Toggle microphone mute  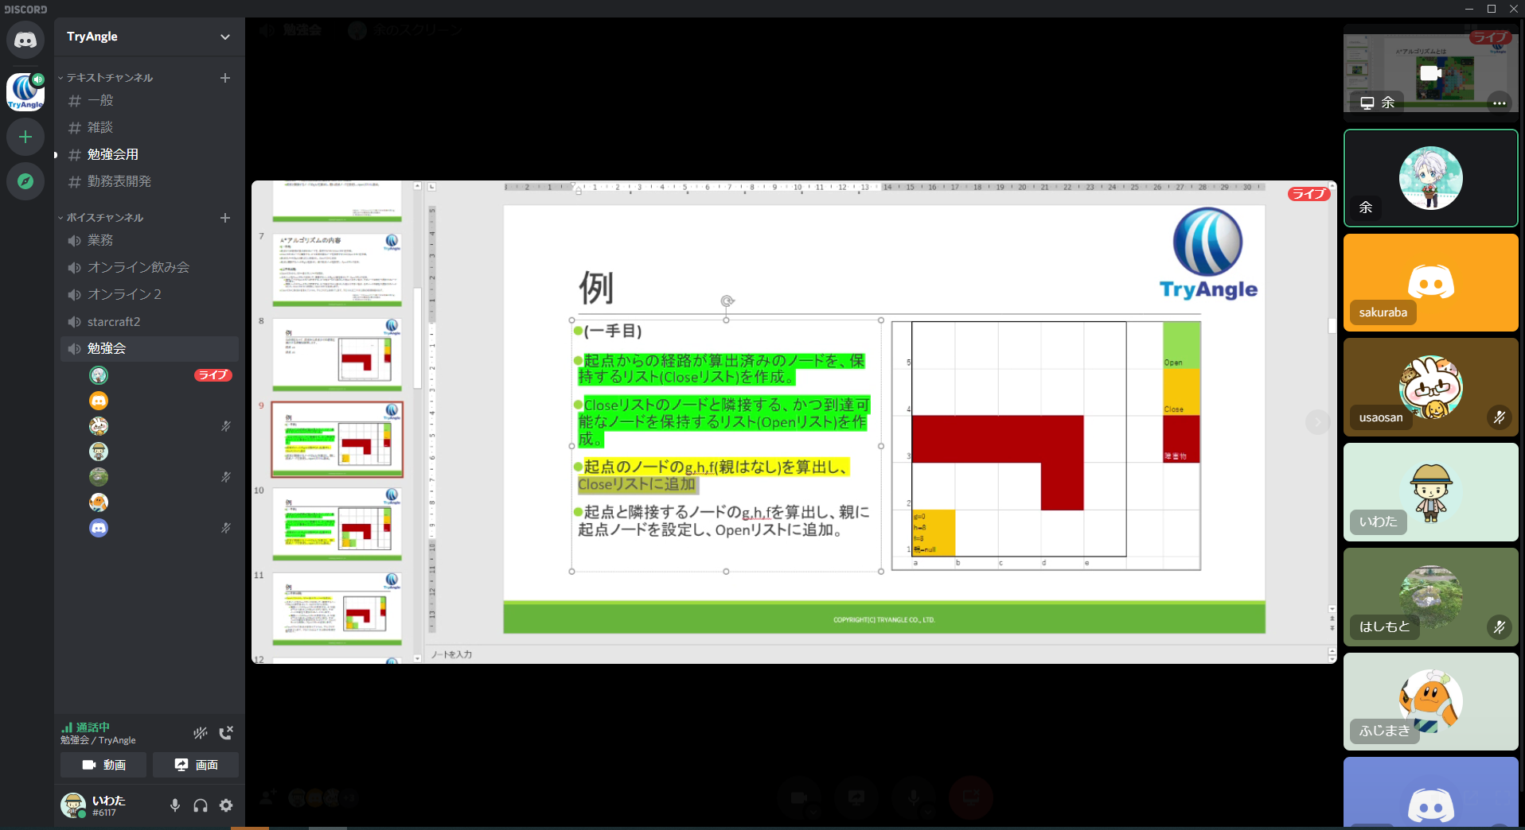click(175, 805)
